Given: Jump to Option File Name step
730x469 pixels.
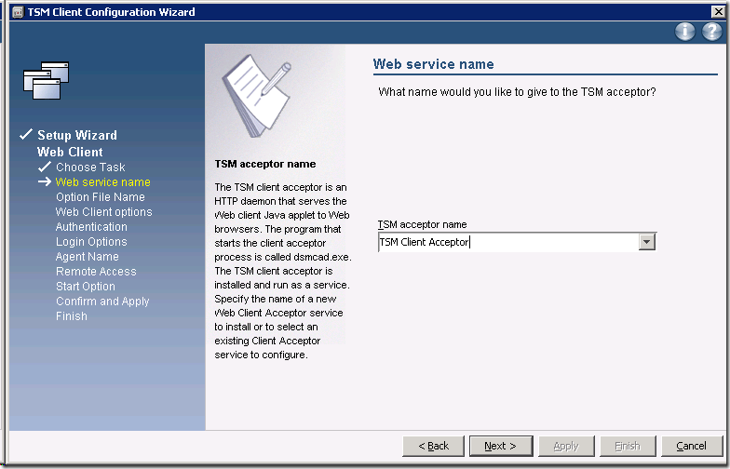Looking at the screenshot, I should tap(100, 197).
